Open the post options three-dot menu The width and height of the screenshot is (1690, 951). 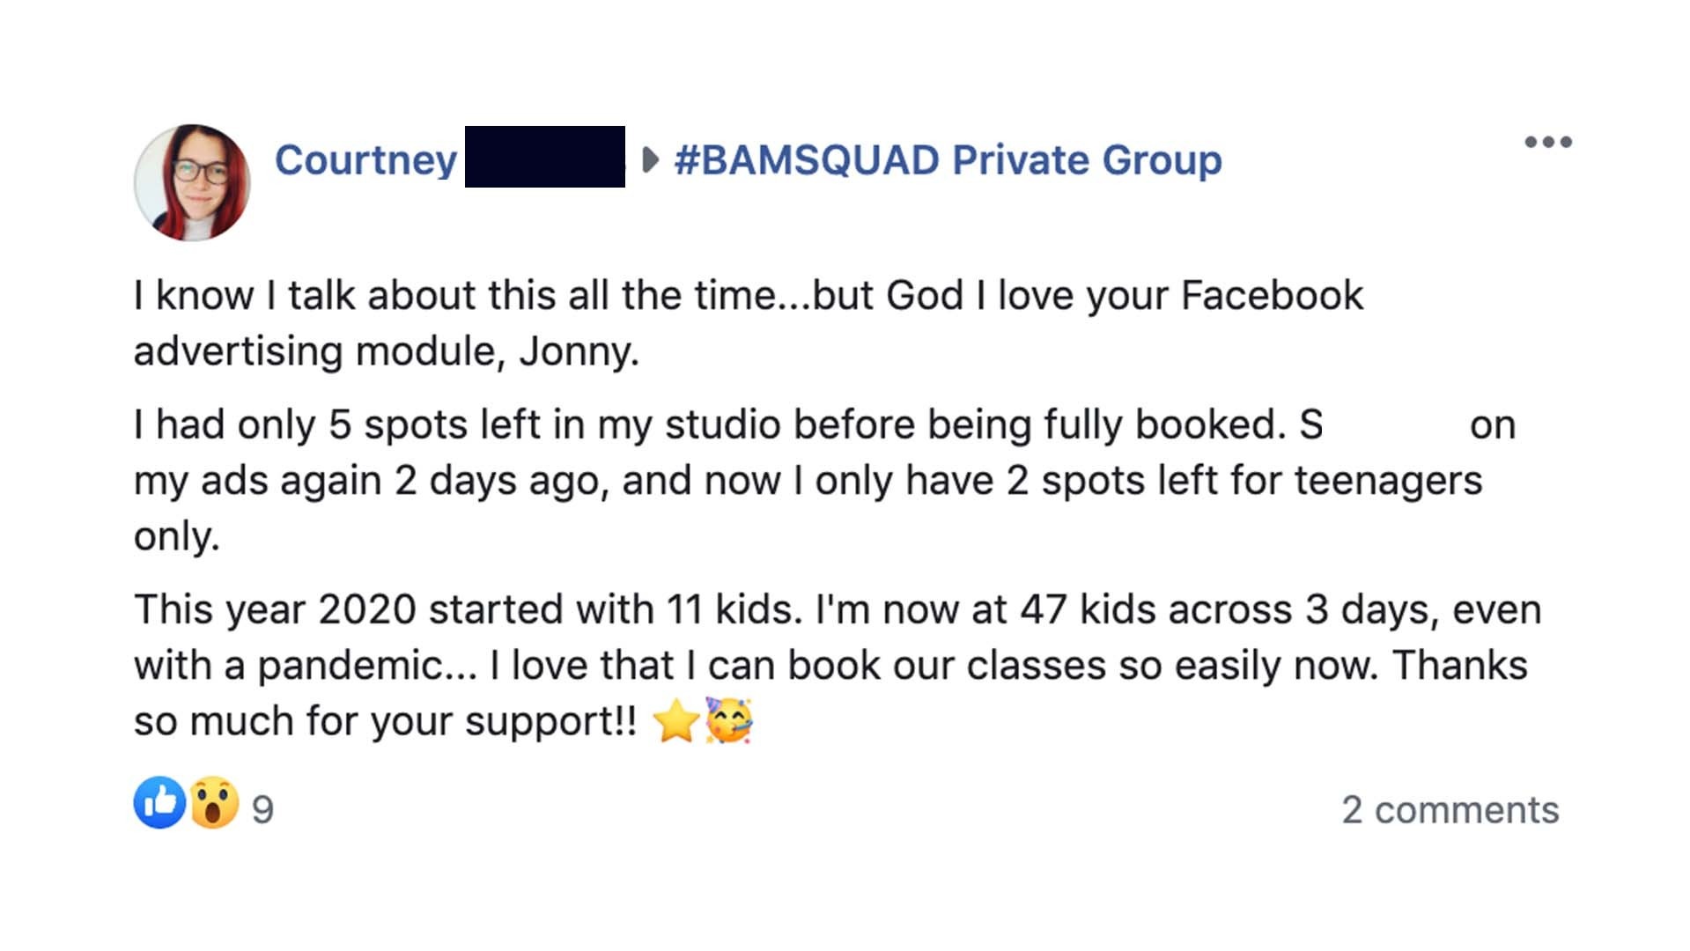click(1548, 142)
